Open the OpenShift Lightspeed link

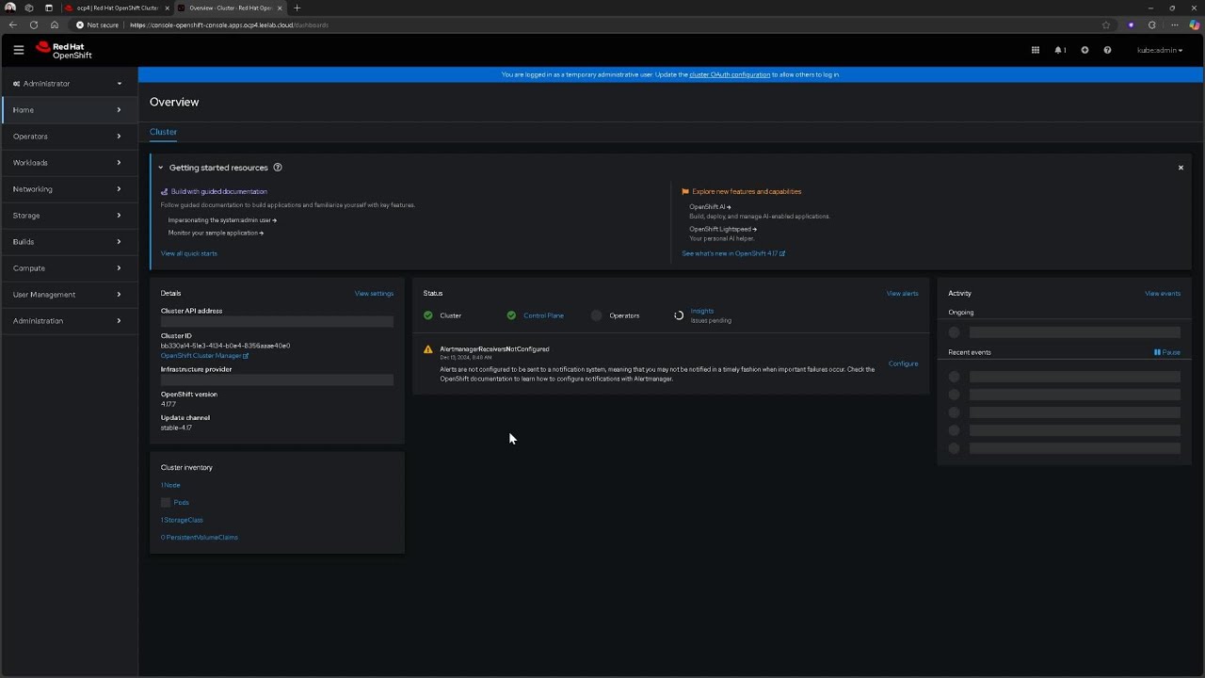pyautogui.click(x=723, y=229)
